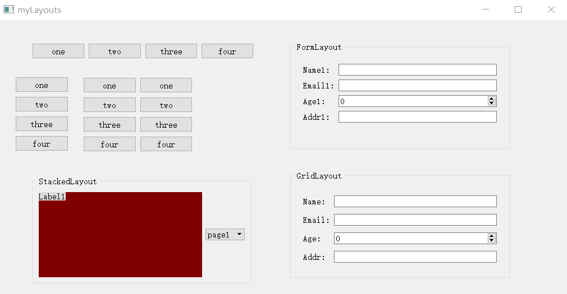567x294 pixels.
Task: Click the GridLayout group title
Action: click(319, 176)
